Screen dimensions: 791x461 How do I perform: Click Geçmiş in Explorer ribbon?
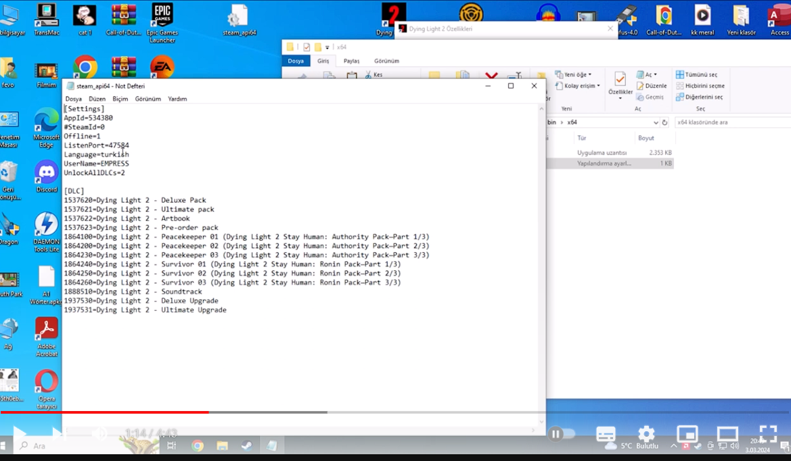pos(650,97)
